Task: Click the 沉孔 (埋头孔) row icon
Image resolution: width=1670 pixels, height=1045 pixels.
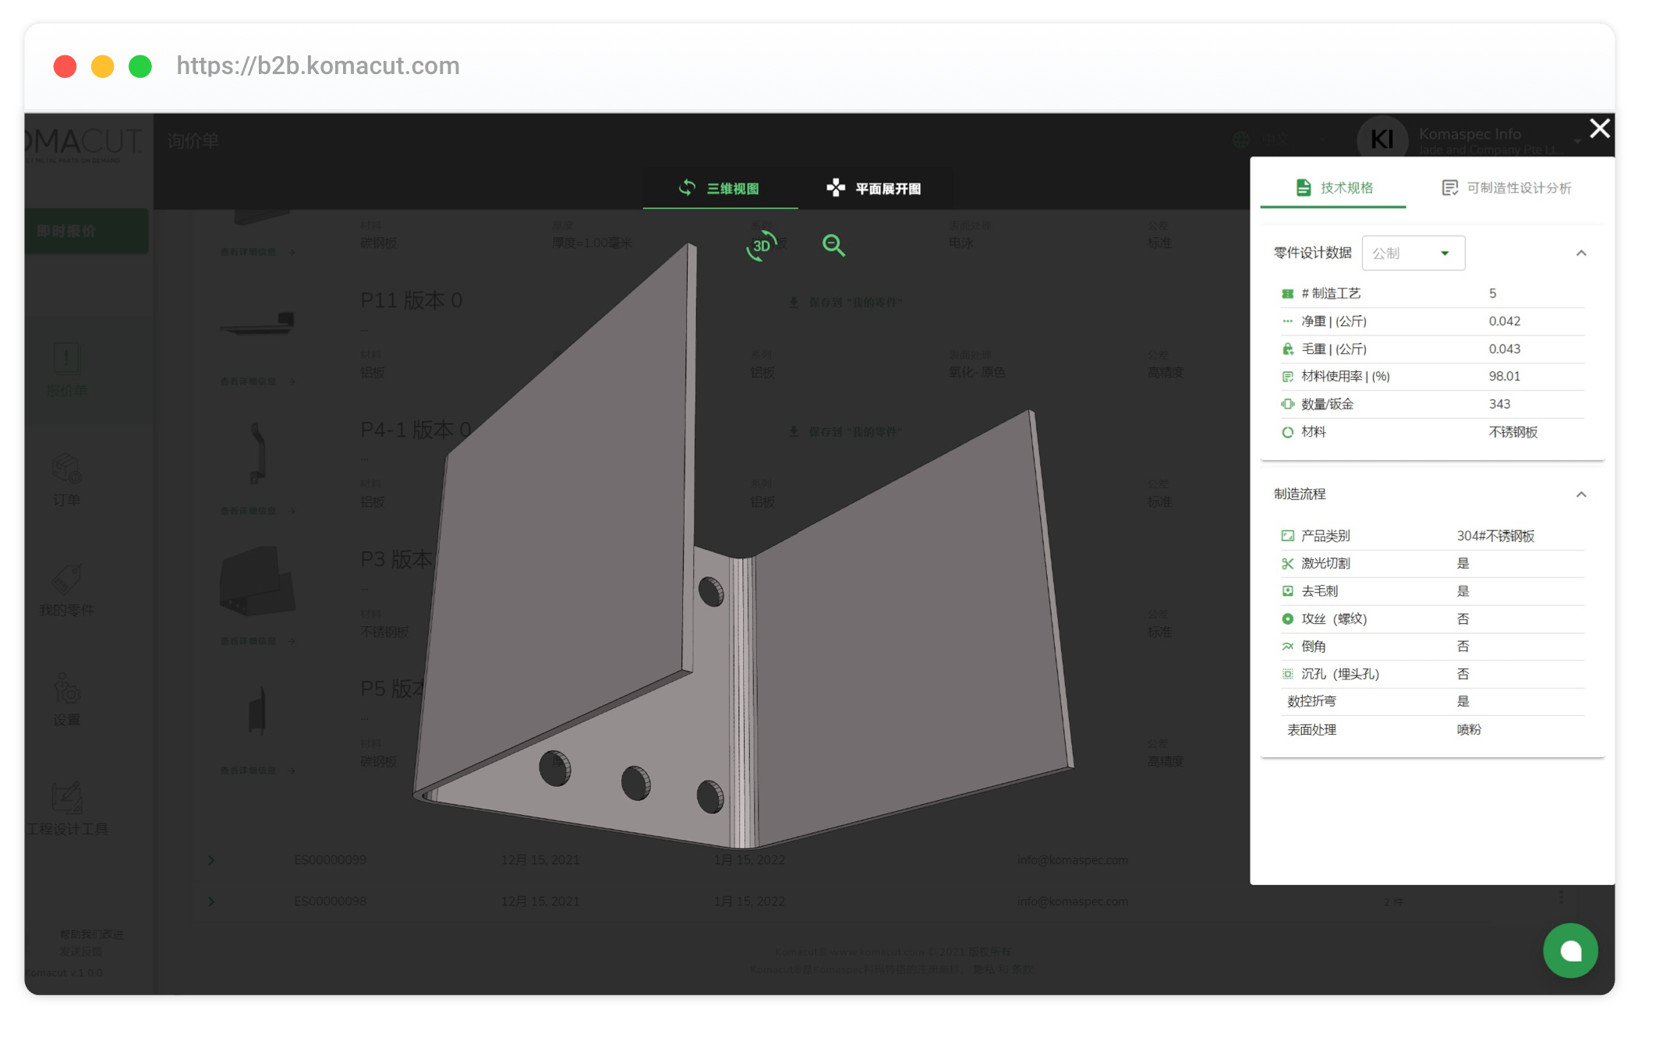Action: 1287,674
